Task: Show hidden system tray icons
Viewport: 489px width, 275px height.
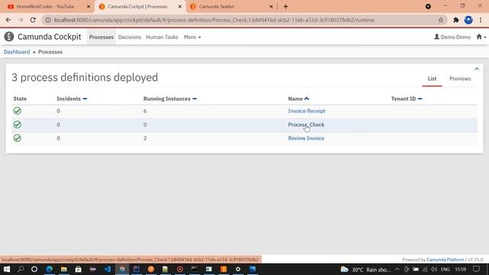Action: click(397, 270)
